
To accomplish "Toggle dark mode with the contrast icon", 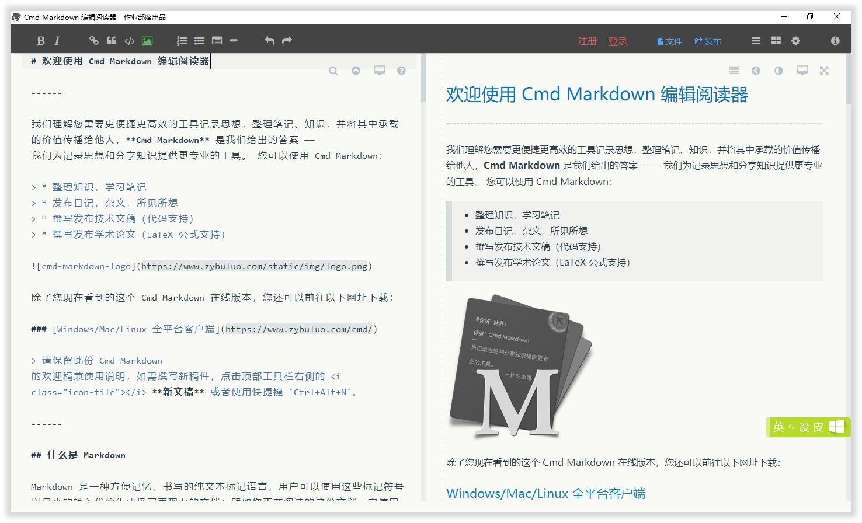I will [778, 70].
